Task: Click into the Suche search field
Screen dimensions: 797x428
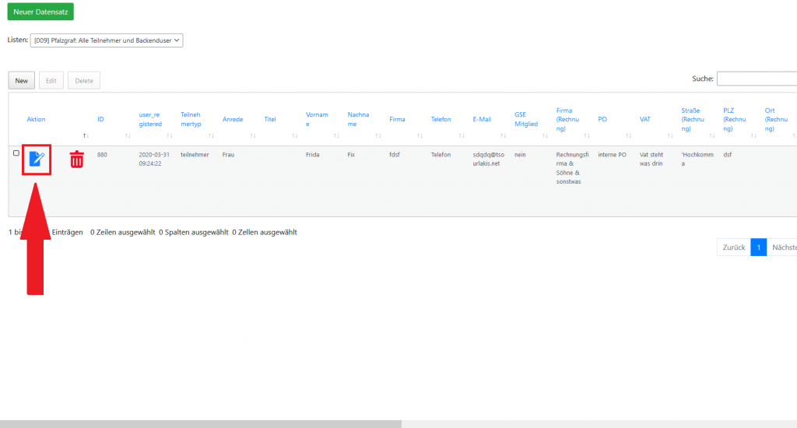Action: (x=756, y=79)
